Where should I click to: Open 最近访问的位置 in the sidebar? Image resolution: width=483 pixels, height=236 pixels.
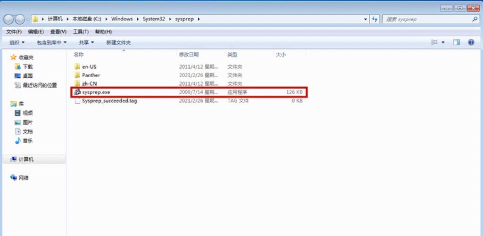click(36, 85)
